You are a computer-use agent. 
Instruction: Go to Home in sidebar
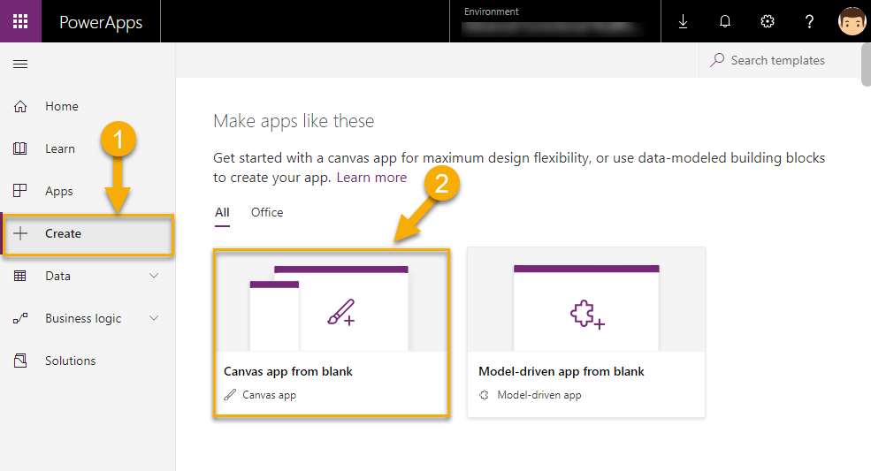[x=62, y=106]
